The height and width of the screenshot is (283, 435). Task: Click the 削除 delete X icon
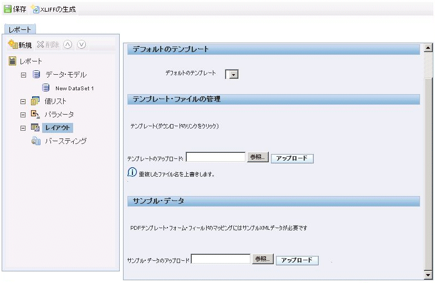40,44
